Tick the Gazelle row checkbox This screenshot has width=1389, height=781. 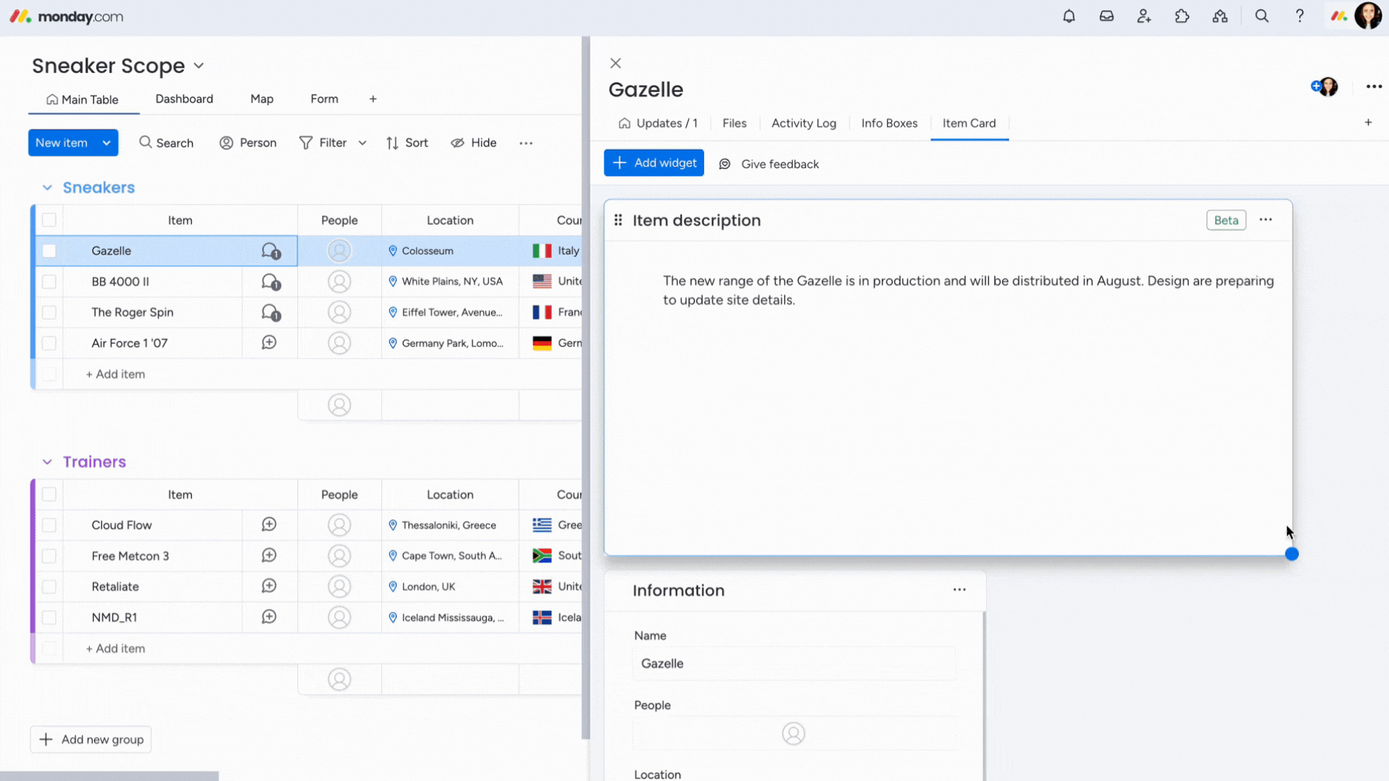click(49, 251)
